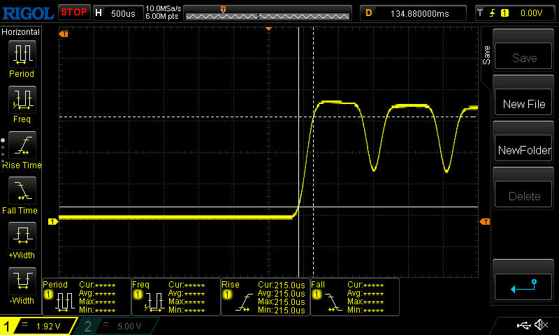Click the Period measurement result box

click(87, 297)
